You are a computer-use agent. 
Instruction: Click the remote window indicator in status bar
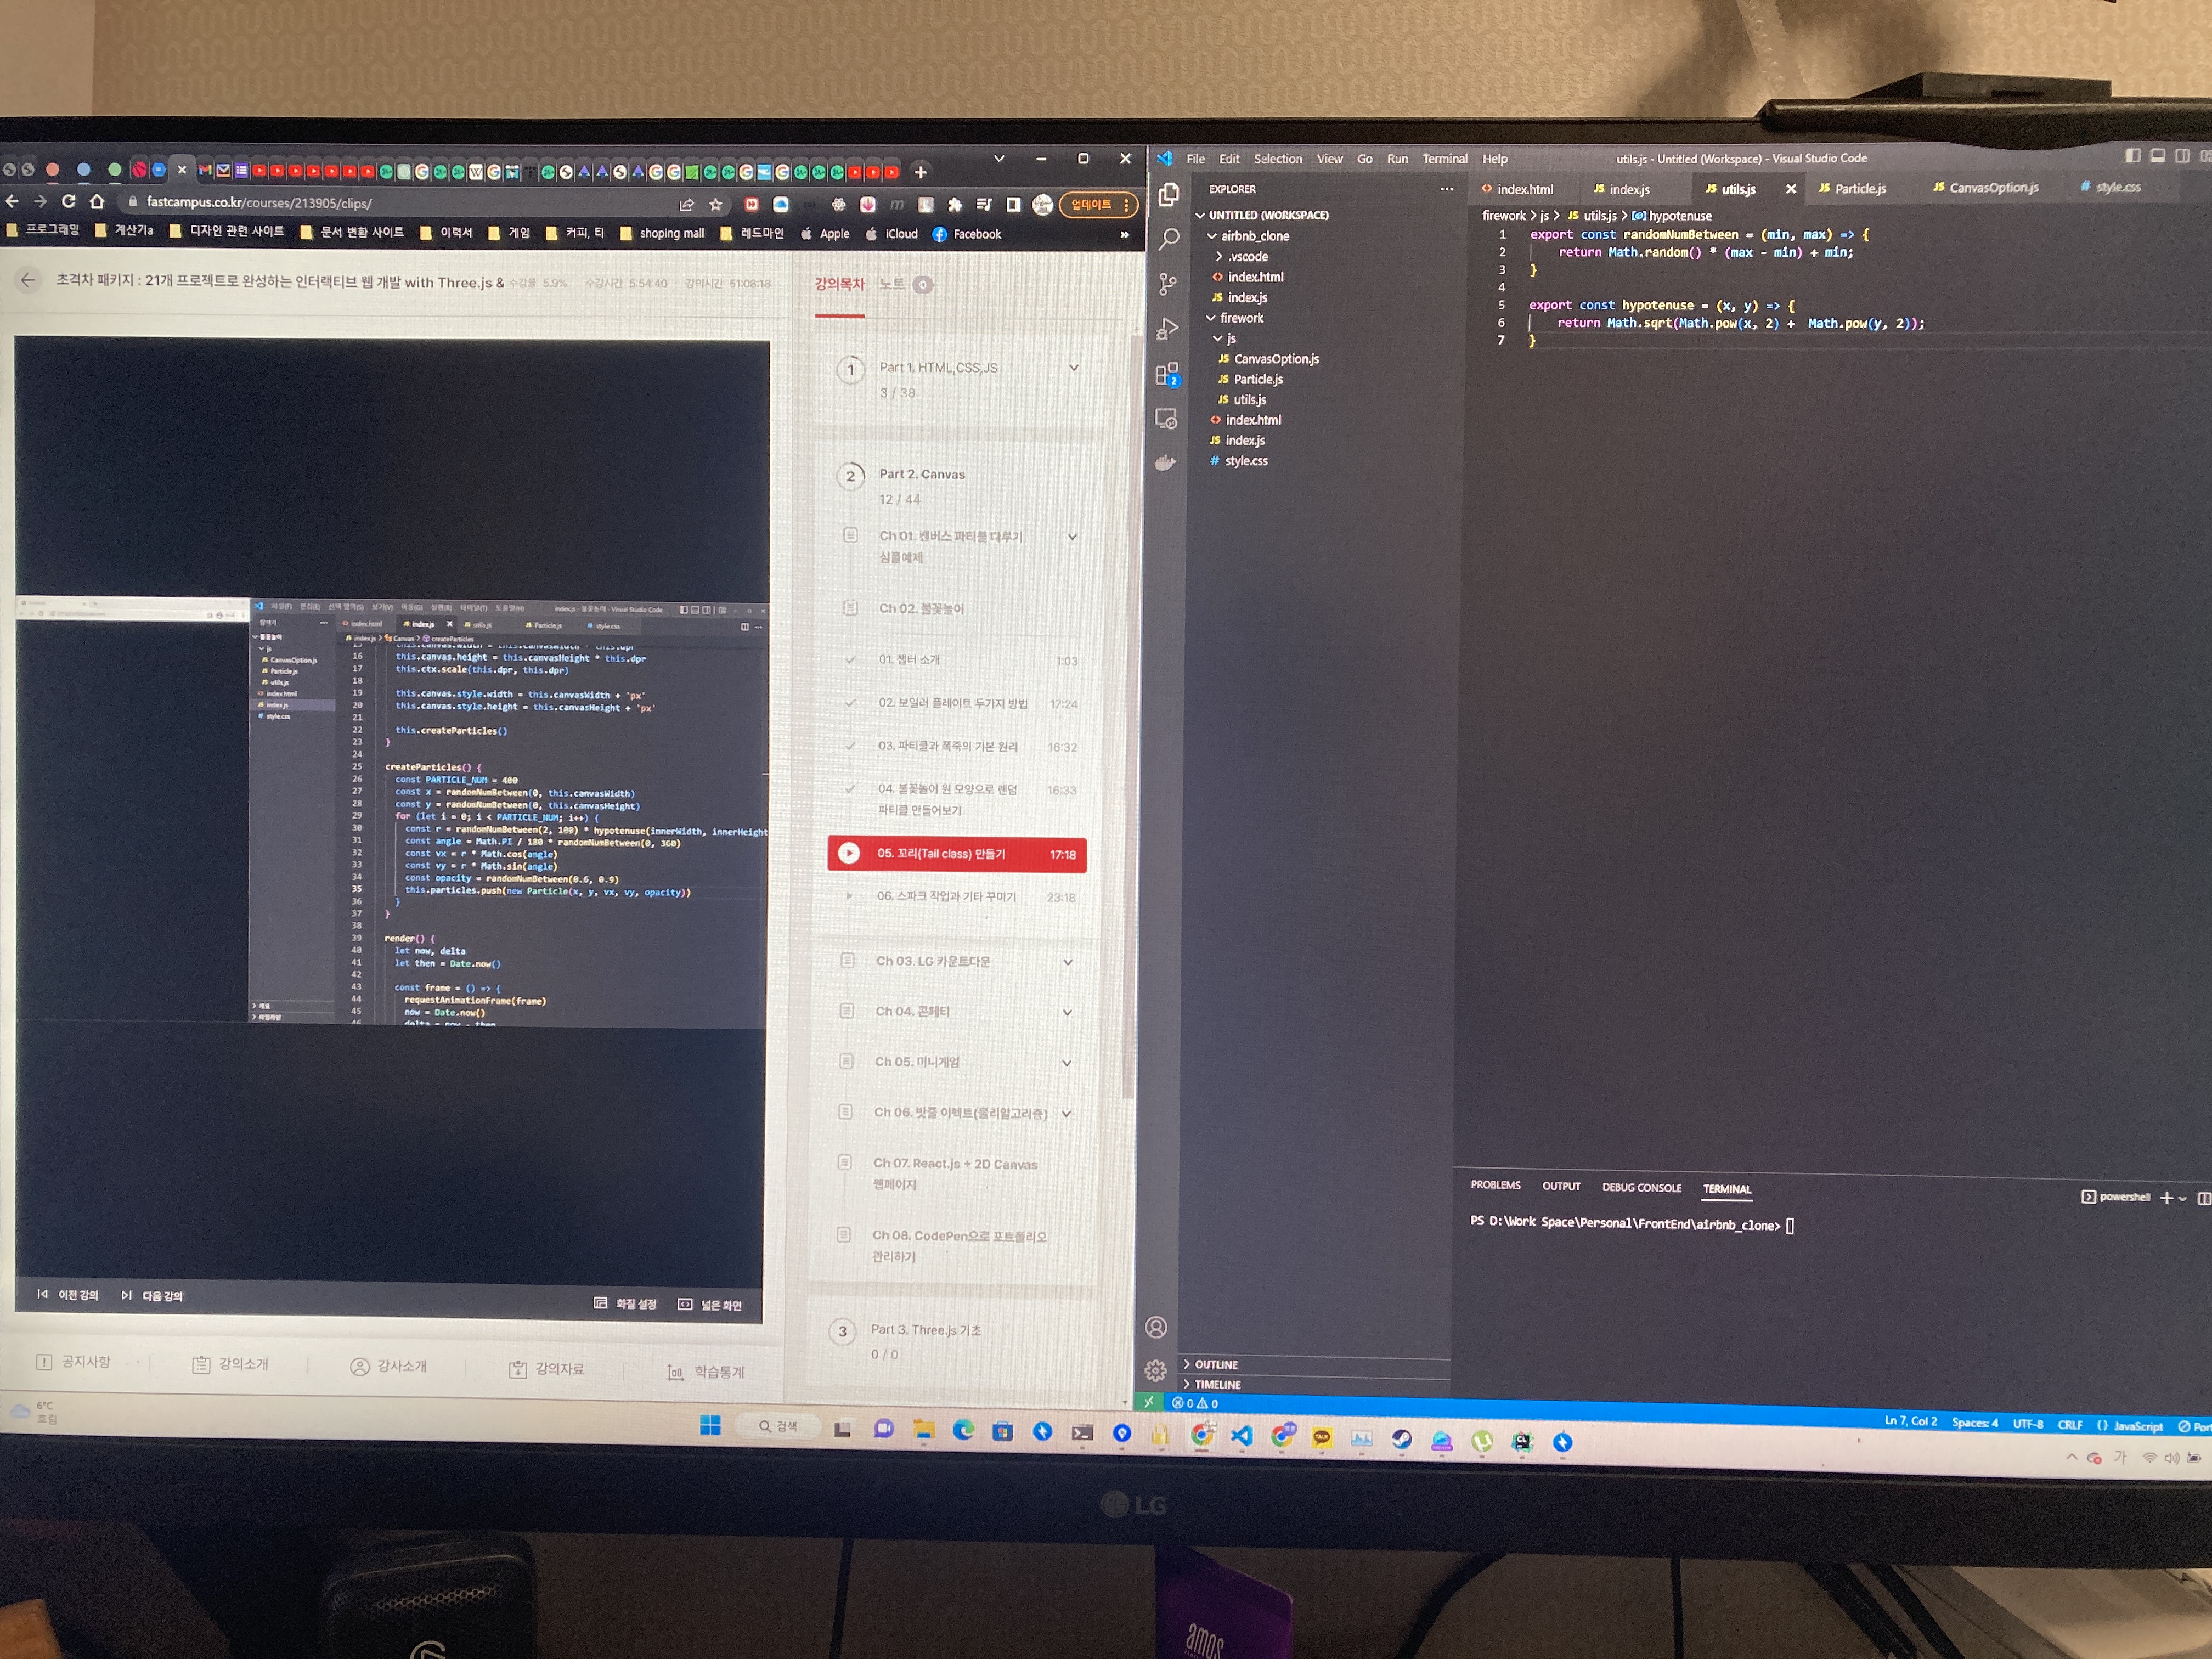coord(1149,1402)
